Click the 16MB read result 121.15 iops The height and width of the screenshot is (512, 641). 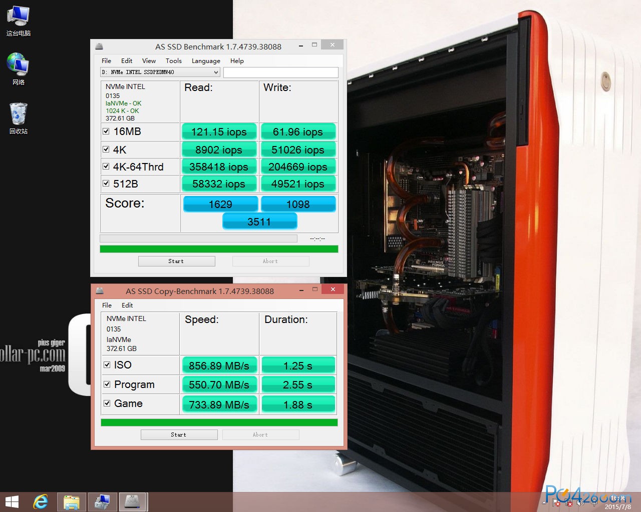pyautogui.click(x=219, y=132)
